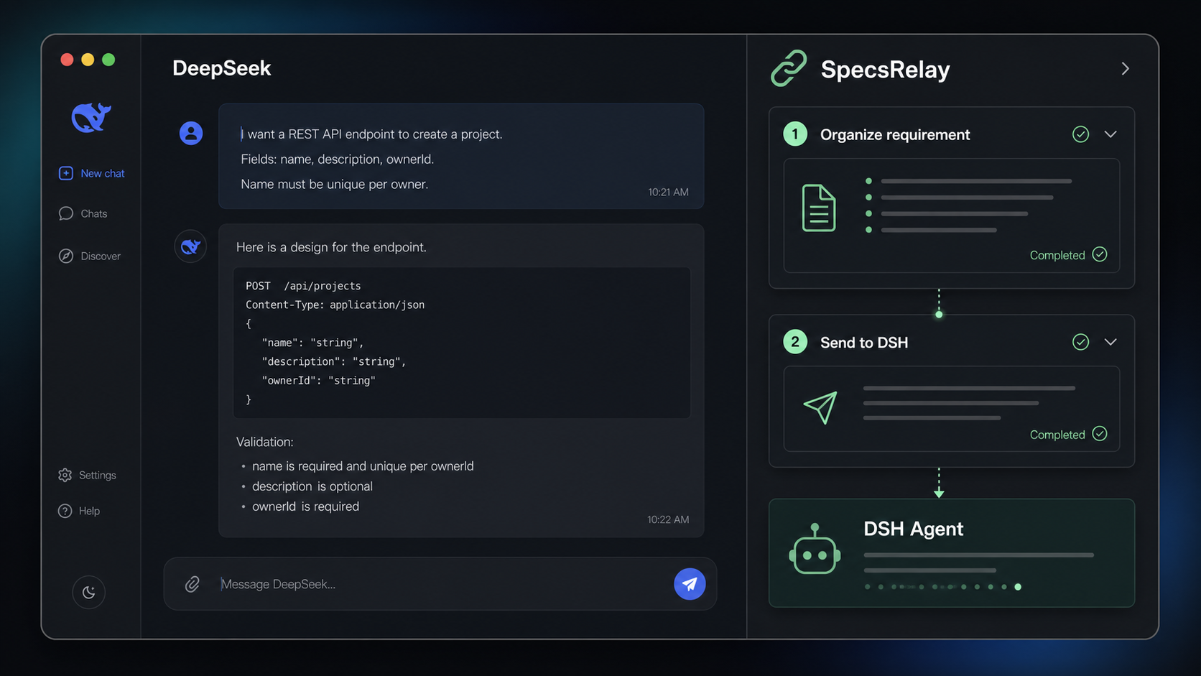The height and width of the screenshot is (676, 1201).
Task: Collapse the SpecsRelay panel with right chevron
Action: coord(1125,69)
